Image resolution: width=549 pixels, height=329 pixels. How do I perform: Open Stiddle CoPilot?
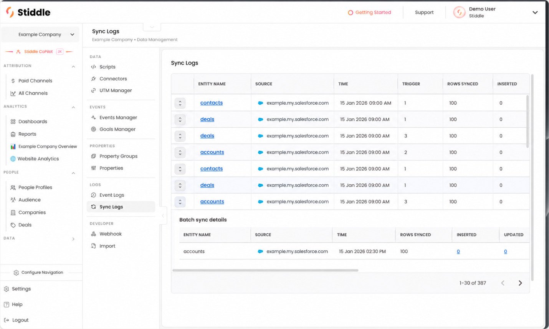[39, 51]
